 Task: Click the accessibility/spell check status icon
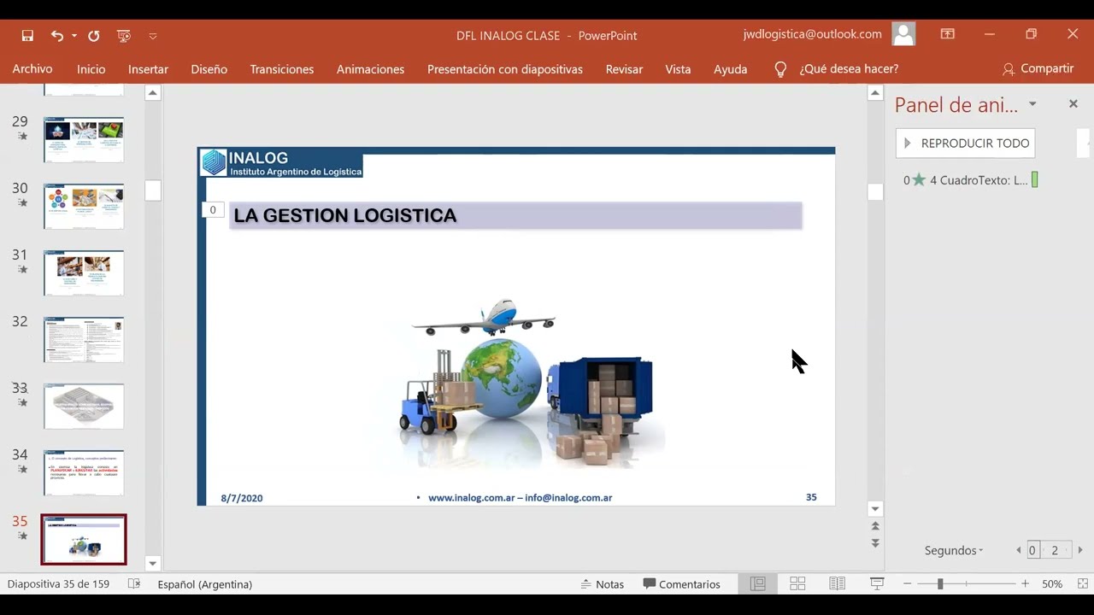pos(134,584)
